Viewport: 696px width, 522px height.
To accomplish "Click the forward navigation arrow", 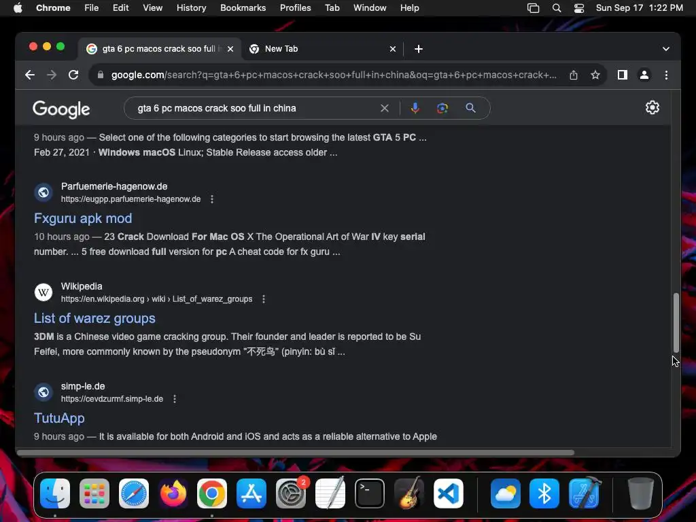I will point(52,75).
